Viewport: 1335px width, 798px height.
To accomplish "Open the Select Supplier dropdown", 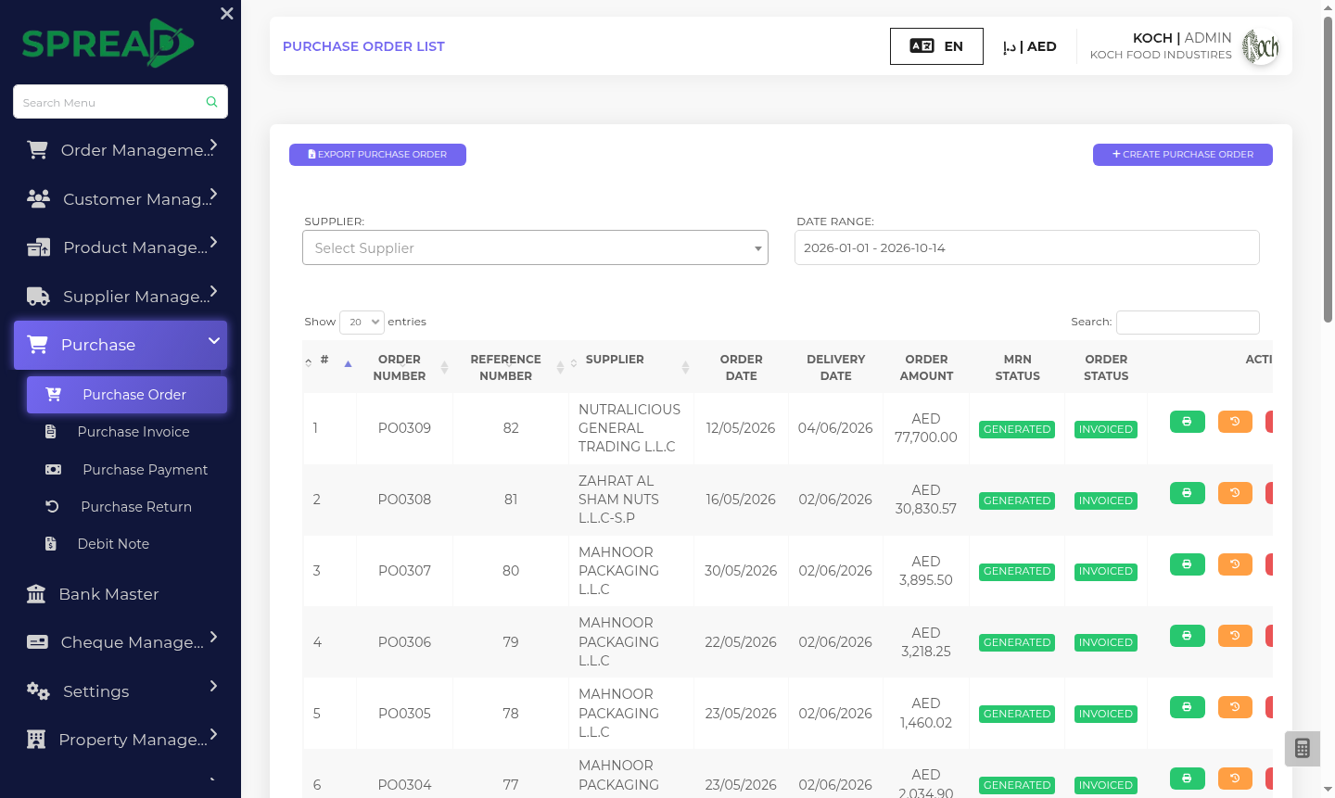I will tap(535, 247).
